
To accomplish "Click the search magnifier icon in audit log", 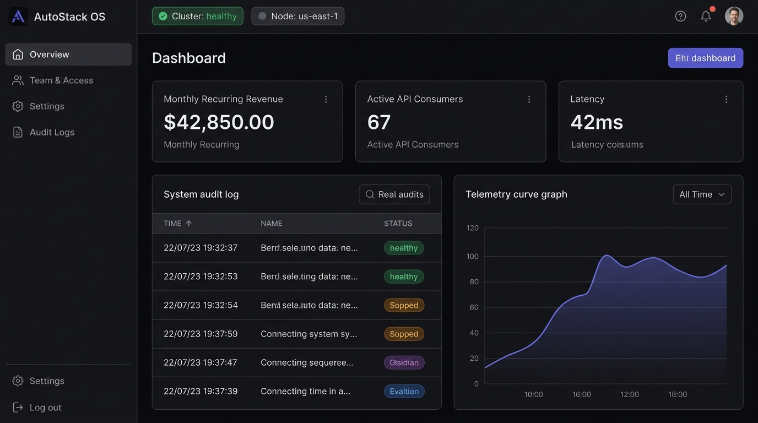I will [x=370, y=194].
